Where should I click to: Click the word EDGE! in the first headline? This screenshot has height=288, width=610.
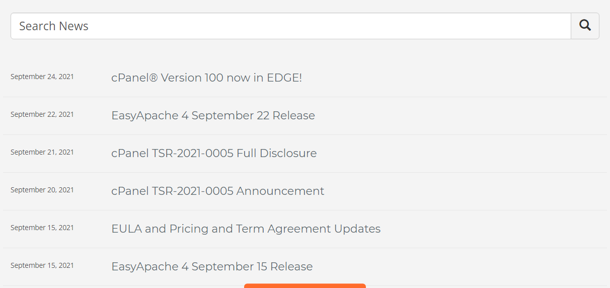[284, 78]
